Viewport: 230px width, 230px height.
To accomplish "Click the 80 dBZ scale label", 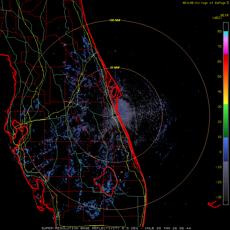I will (220, 31).
